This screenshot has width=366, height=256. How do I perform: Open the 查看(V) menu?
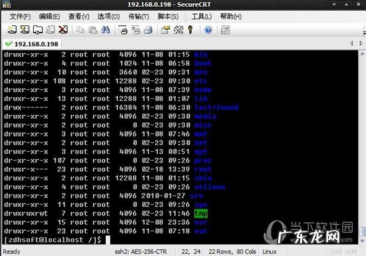[79, 17]
